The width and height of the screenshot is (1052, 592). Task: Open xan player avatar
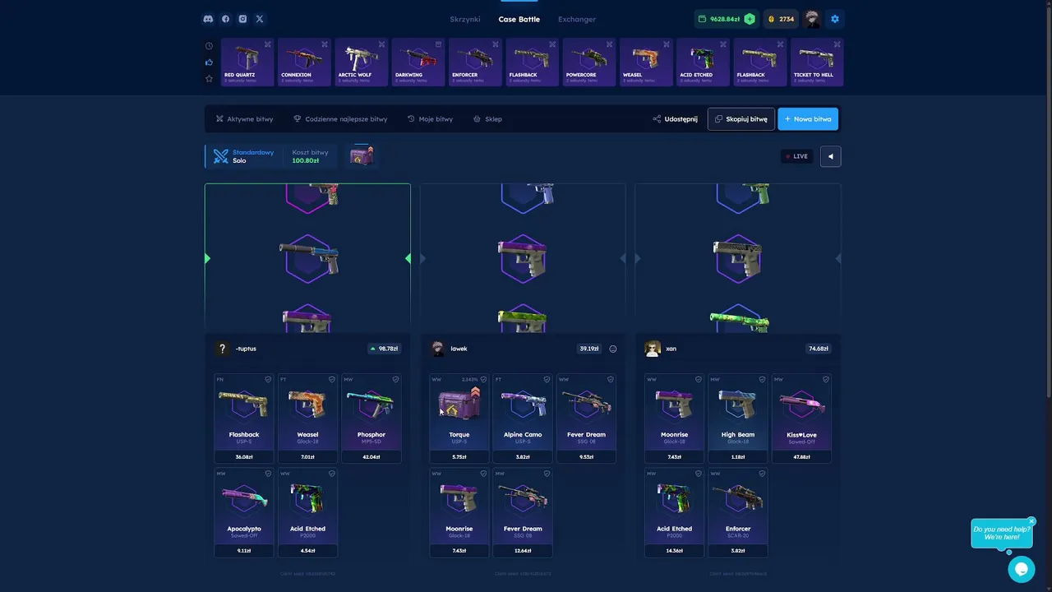pos(653,349)
